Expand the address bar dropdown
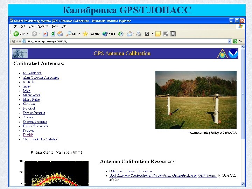The height and width of the screenshot is (189, 252). tap(230, 41)
